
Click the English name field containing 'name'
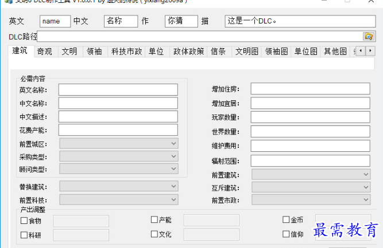pos(55,21)
